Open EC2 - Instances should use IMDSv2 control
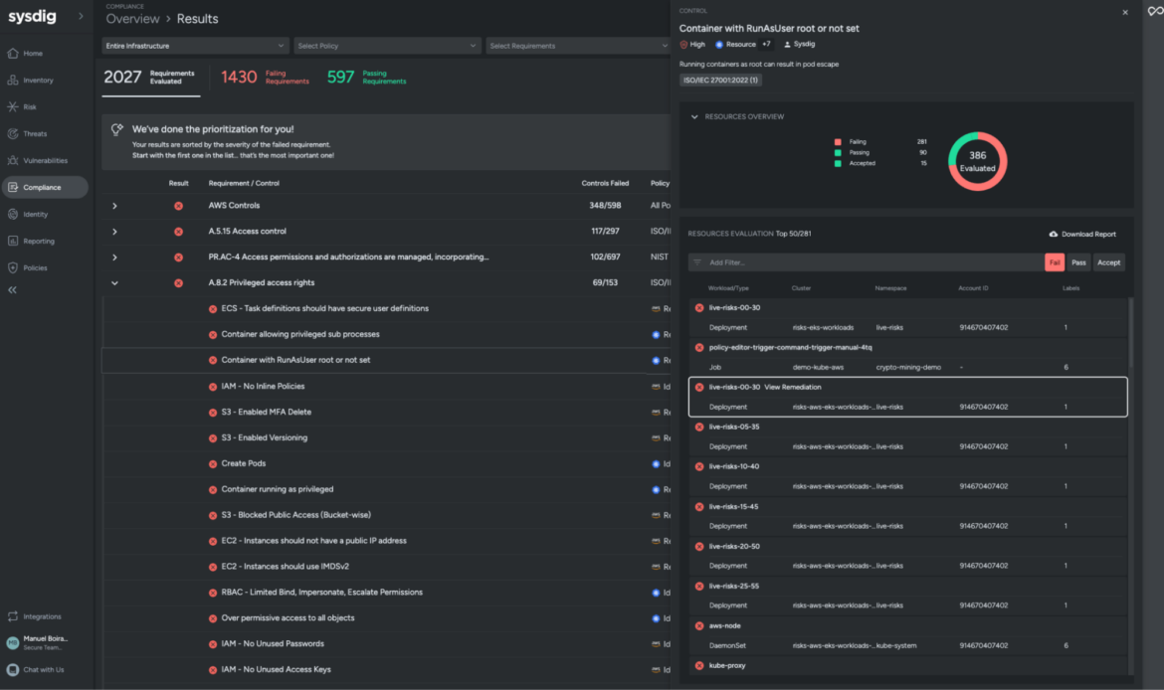This screenshot has height=690, width=1164. pos(286,567)
